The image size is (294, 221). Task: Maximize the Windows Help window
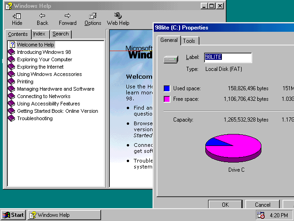tap(211, 6)
